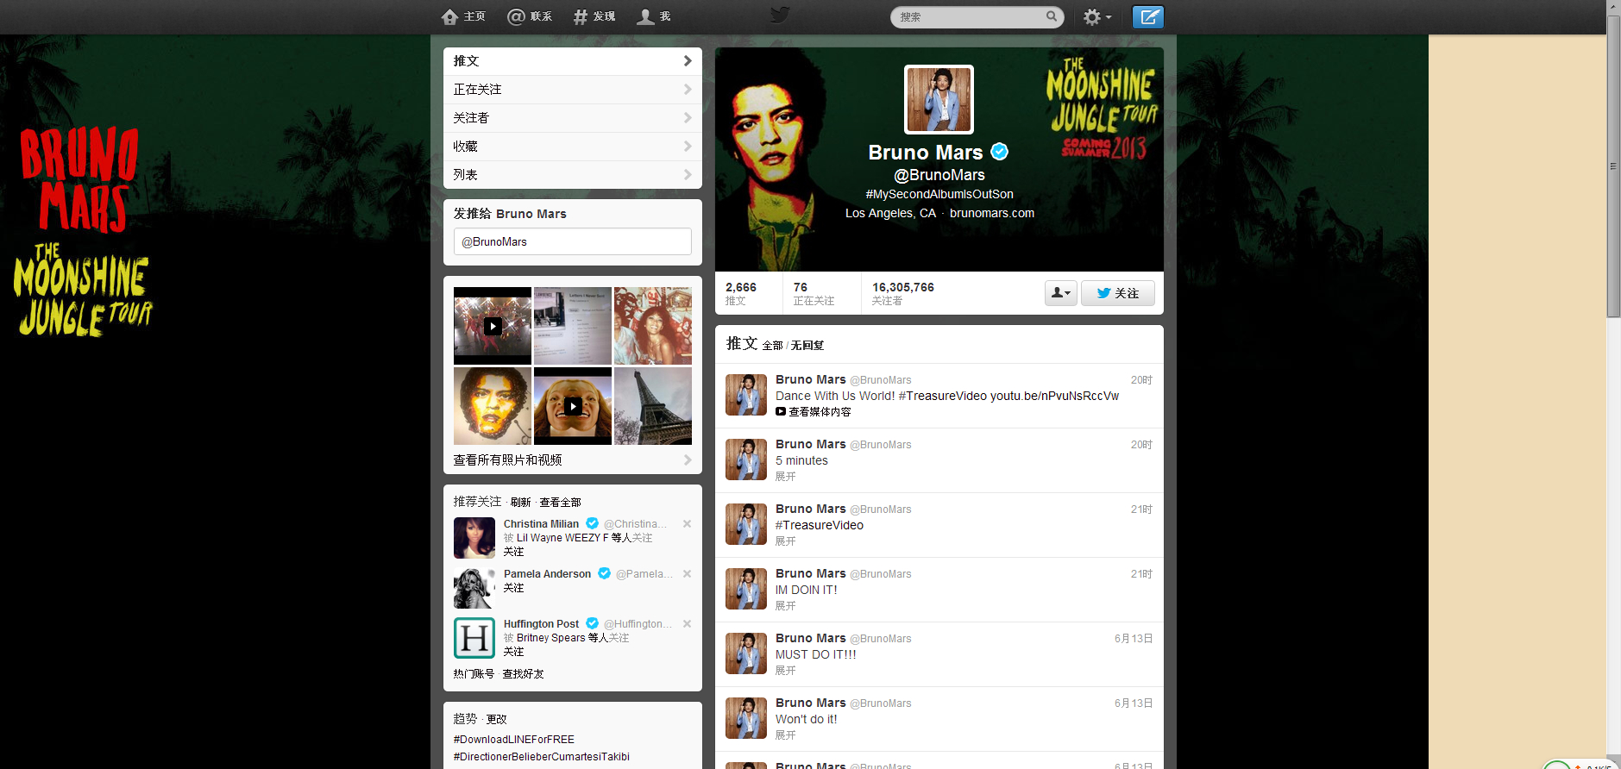
Task: View the 76 正在关注 count
Action: pyautogui.click(x=814, y=293)
